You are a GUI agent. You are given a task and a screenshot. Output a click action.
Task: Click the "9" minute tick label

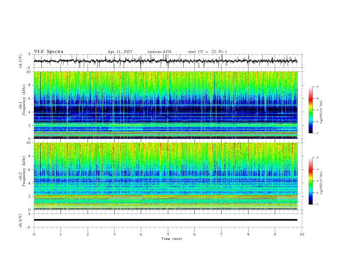tap(275, 234)
